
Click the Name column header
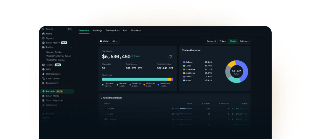107,104
